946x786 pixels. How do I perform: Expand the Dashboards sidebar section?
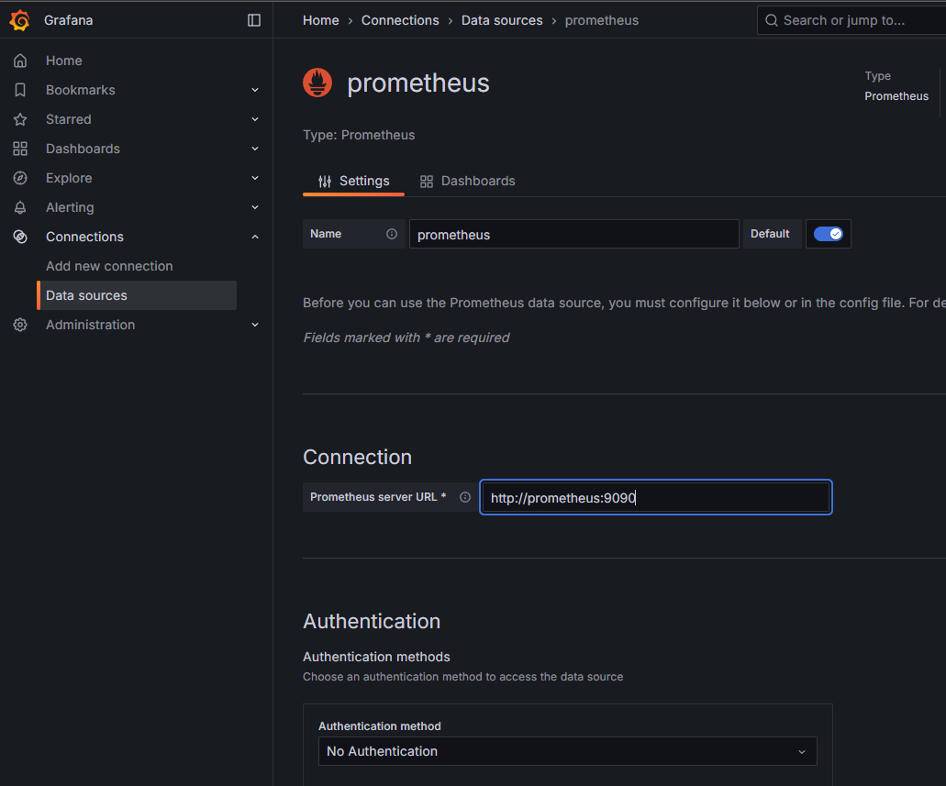(x=255, y=149)
